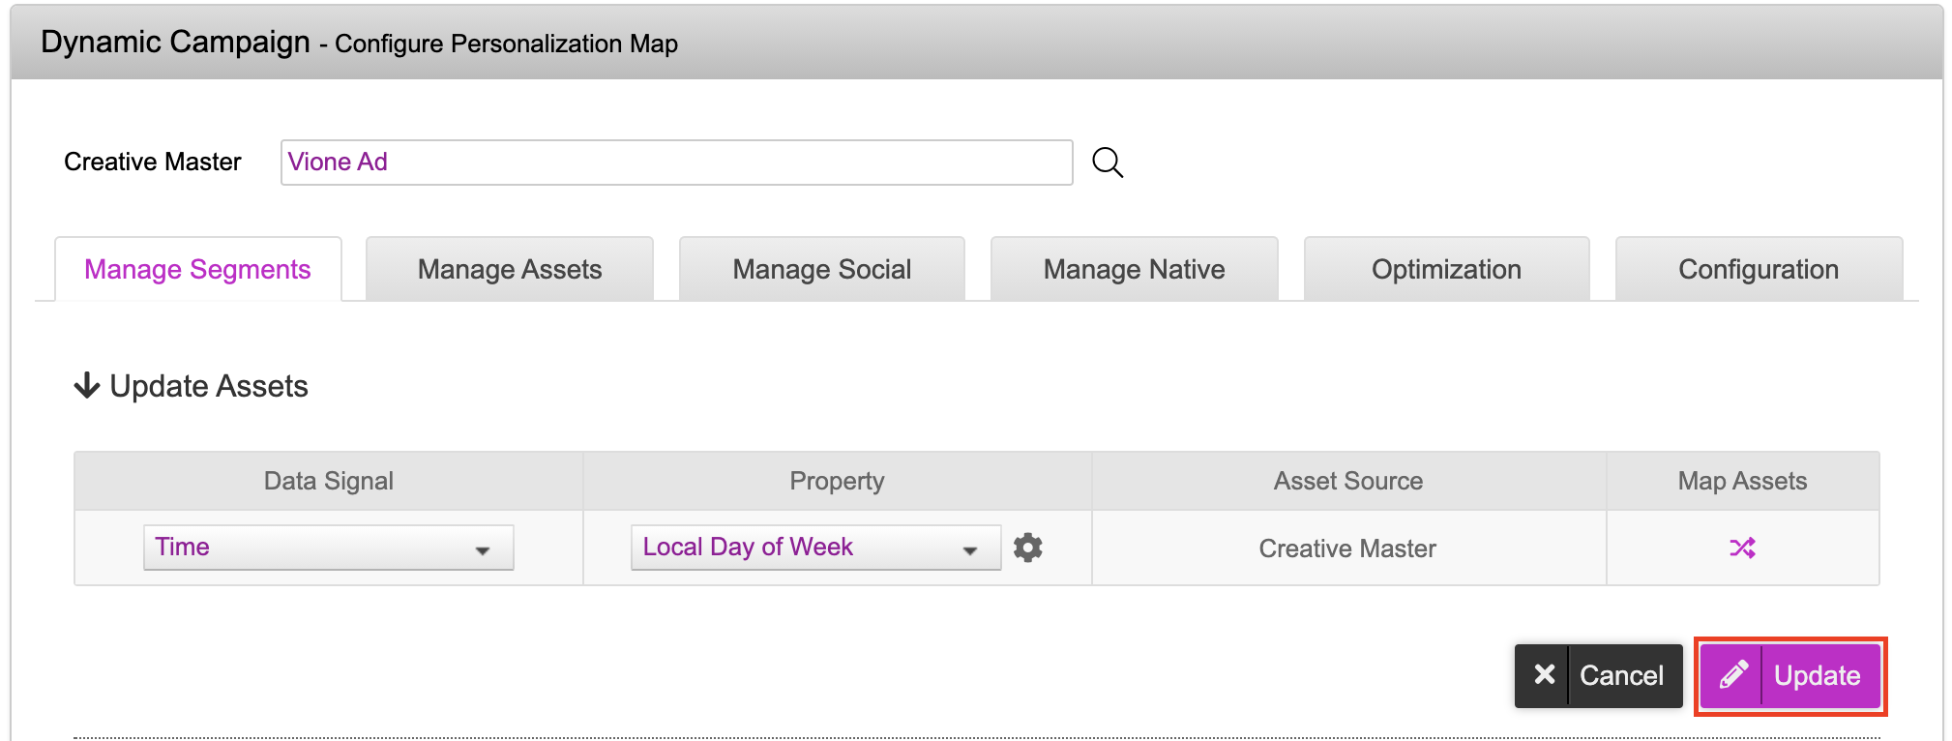Screen dimensions: 1952x741
Task: Open property settings via the gear icon
Action: pyautogui.click(x=1027, y=548)
